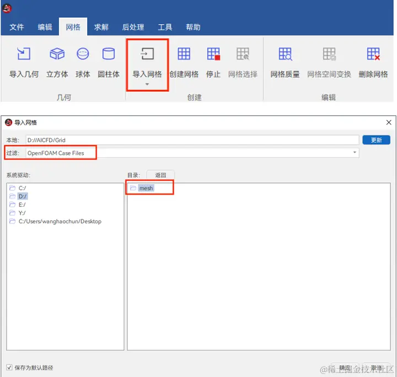Select the D:/ drive
This screenshot has width=397, height=377.
tap(22, 196)
